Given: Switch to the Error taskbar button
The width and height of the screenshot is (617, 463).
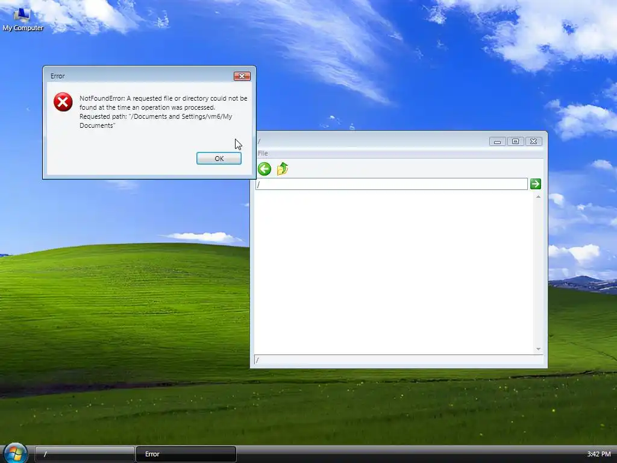Looking at the screenshot, I should click(x=186, y=454).
